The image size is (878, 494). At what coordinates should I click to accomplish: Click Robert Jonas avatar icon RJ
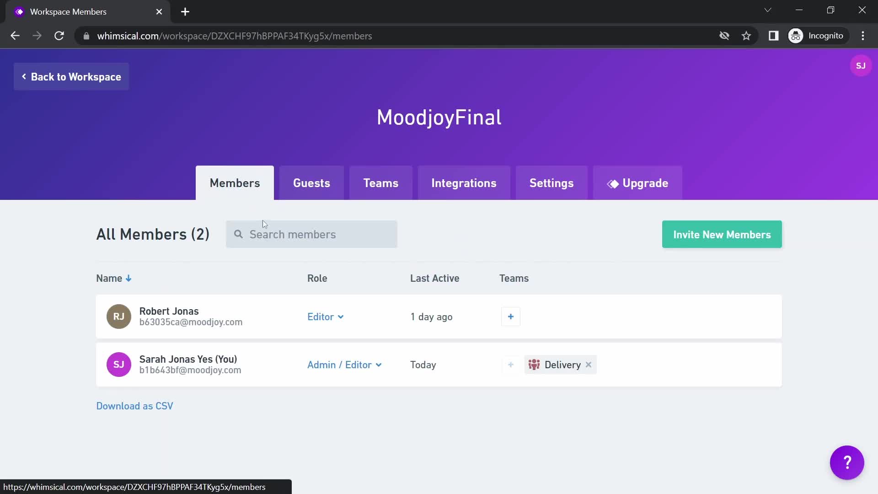119,317
